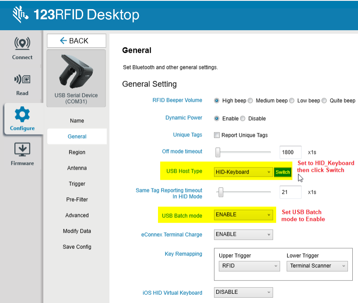Viewport: 358px width, 303px height.
Task: Select Quite beep volume option
Action: click(324, 101)
